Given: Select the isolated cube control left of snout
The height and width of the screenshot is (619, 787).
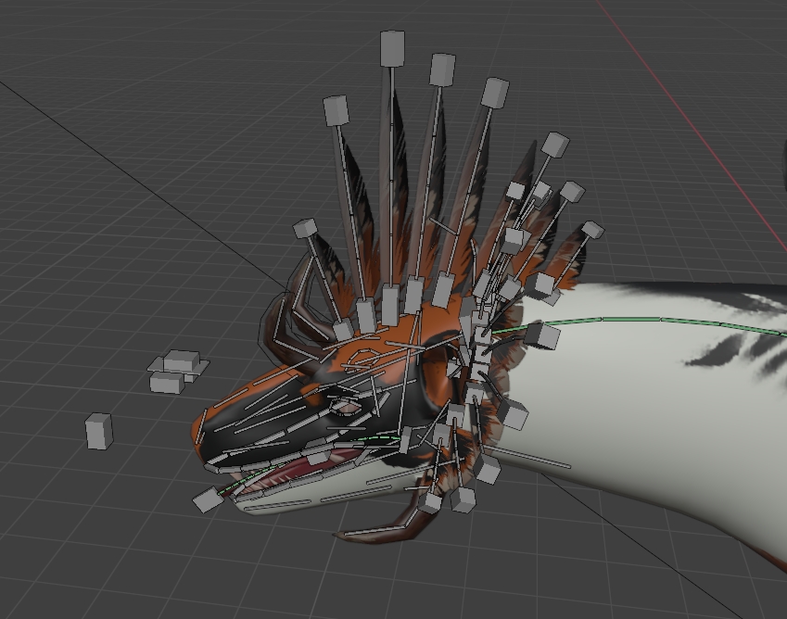Looking at the screenshot, I should [x=98, y=431].
